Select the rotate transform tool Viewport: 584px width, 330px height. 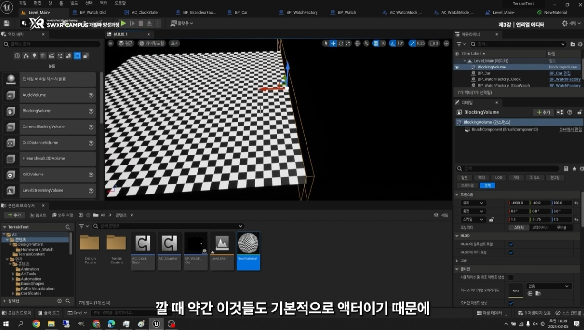pos(341,43)
